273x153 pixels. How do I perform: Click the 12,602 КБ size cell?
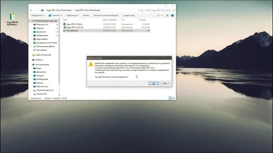coord(146,24)
